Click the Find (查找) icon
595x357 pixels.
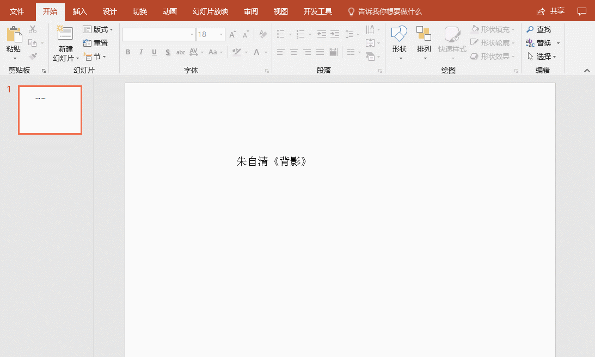click(x=538, y=29)
